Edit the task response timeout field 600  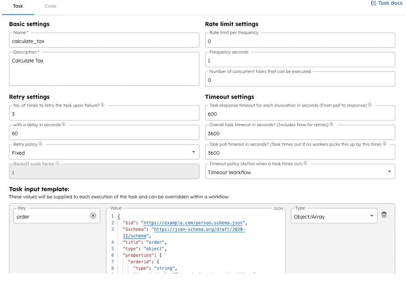point(300,113)
